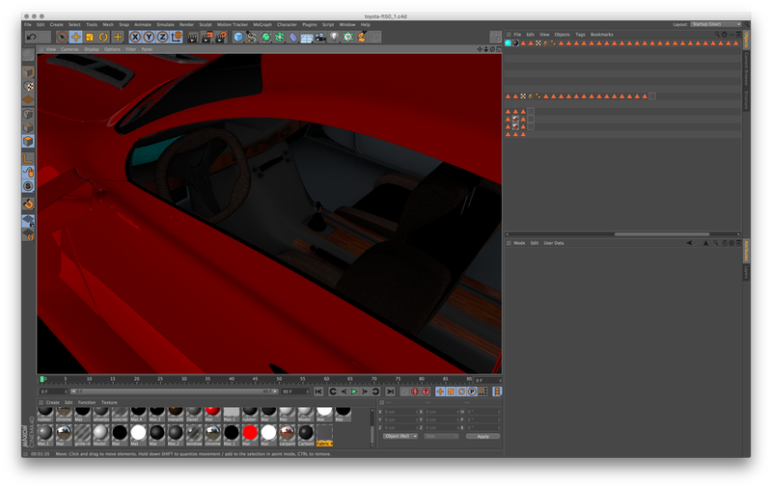The width and height of the screenshot is (772, 488).
Task: Open the Size dropdown in coordinates
Action: [x=442, y=436]
